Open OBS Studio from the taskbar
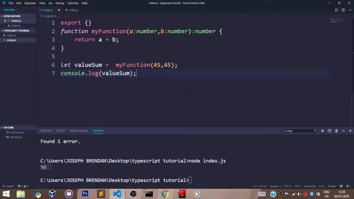354x199 pixels. click(133, 194)
